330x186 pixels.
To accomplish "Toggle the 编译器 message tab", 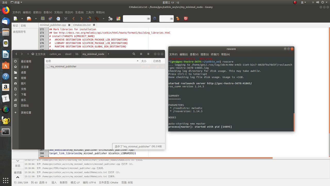I will tap(18, 172).
